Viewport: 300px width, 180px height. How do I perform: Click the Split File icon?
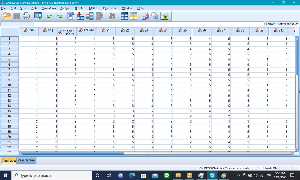(124, 16)
